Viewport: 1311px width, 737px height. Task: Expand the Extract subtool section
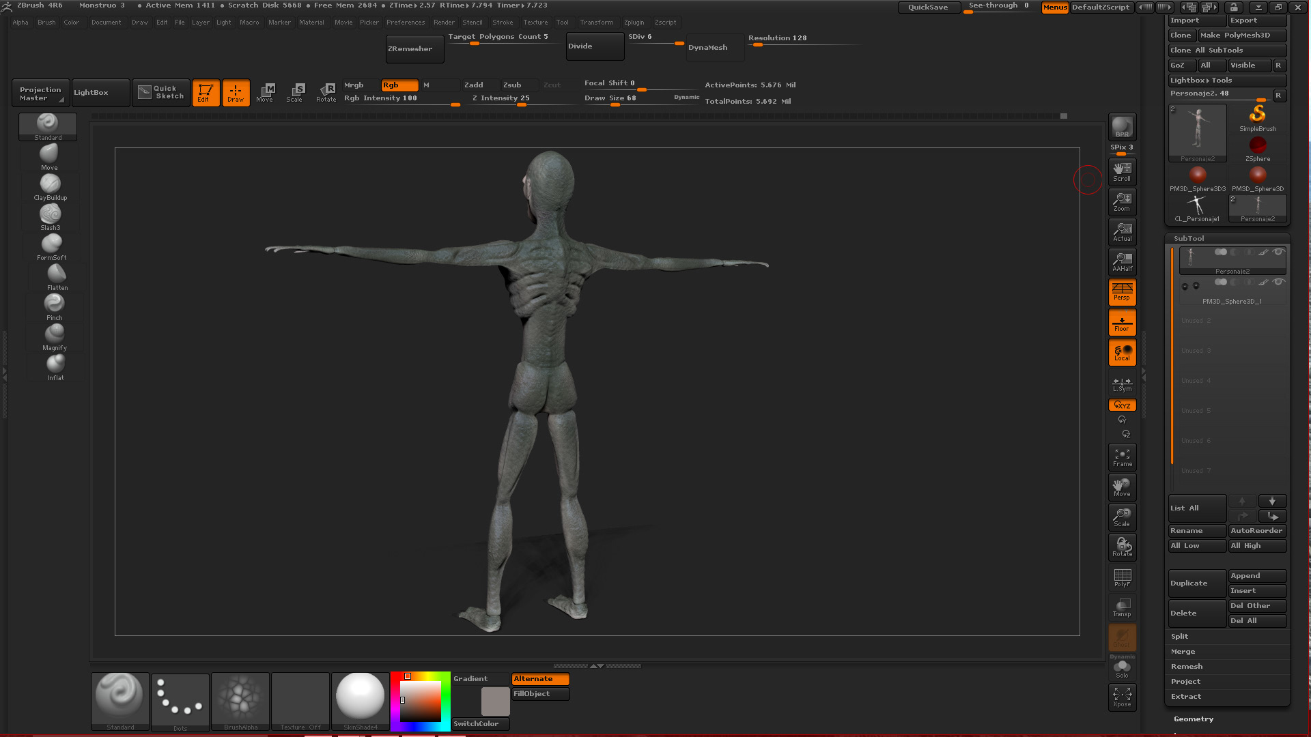1186,696
